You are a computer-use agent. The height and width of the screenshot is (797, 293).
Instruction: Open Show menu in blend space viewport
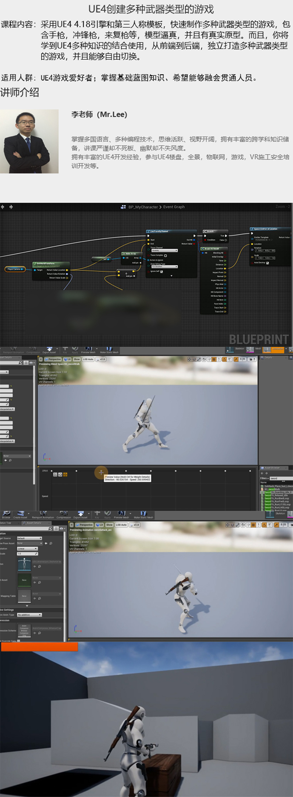pyautogui.click(x=77, y=359)
